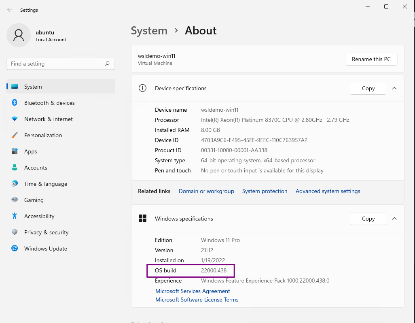Collapse the Windows specifications chevron
Image resolution: width=415 pixels, height=323 pixels.
[x=394, y=219]
